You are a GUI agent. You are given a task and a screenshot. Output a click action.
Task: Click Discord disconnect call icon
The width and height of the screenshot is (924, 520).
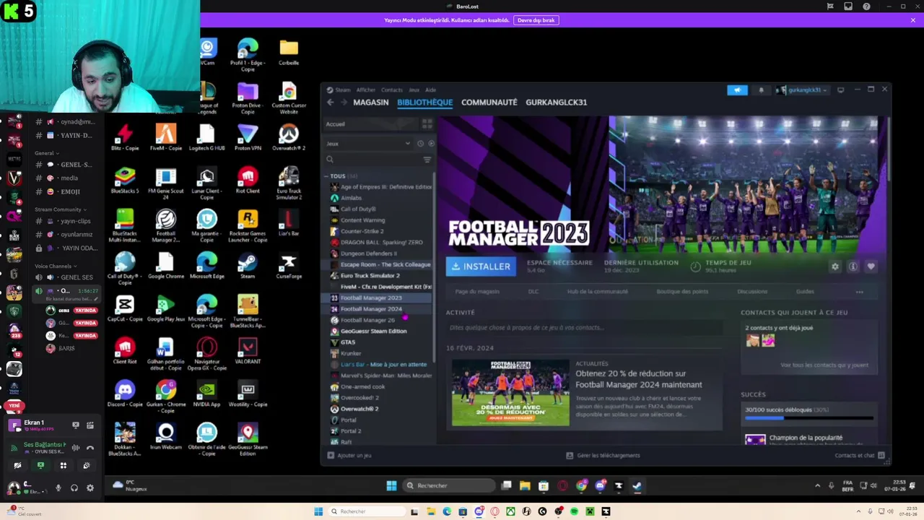tap(90, 448)
